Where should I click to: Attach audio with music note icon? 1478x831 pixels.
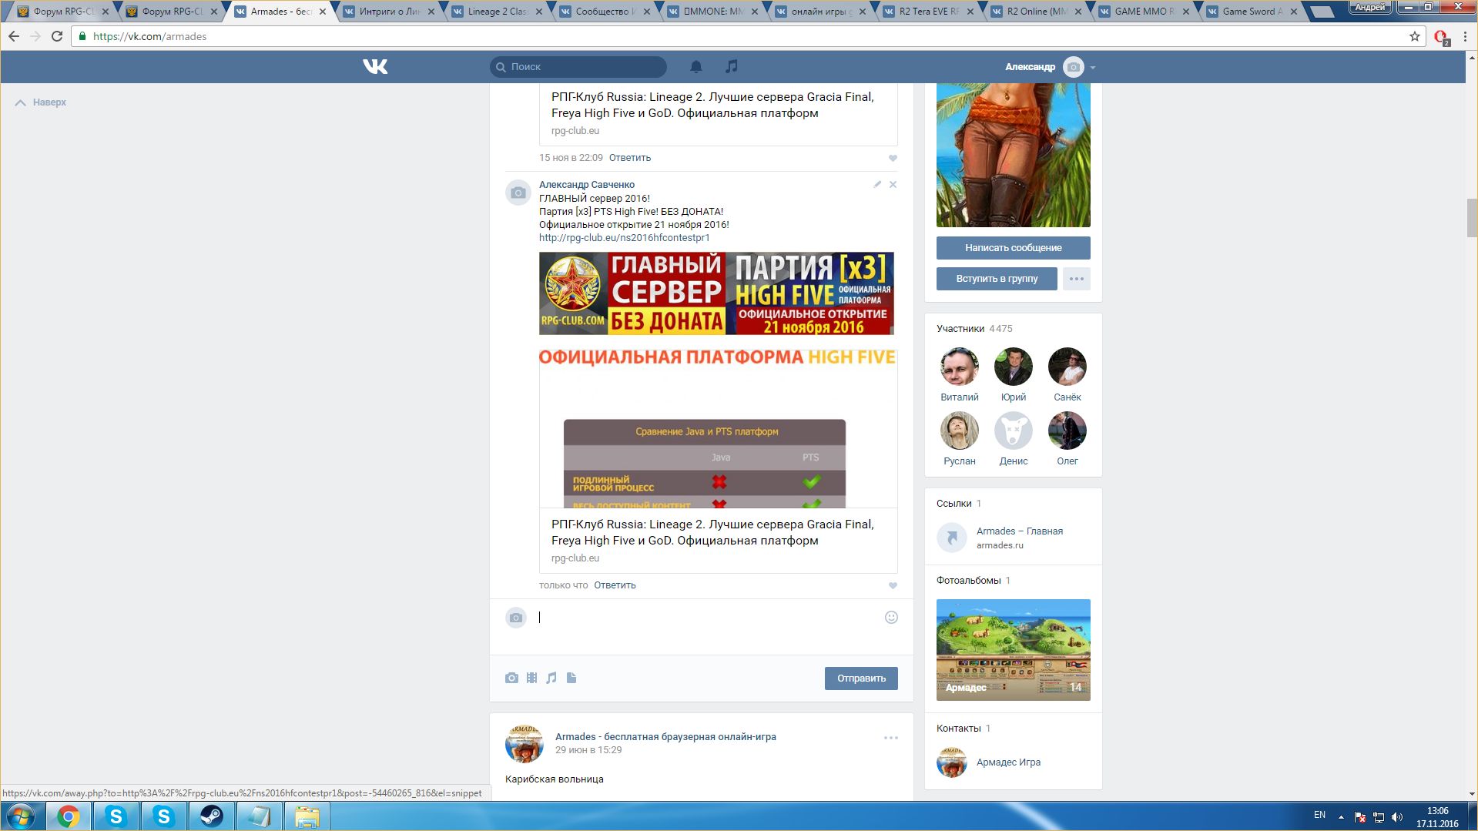(551, 679)
